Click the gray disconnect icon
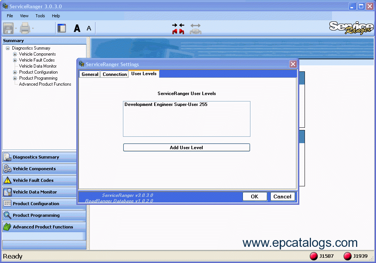The height and width of the screenshot is (263, 376). click(x=196, y=29)
